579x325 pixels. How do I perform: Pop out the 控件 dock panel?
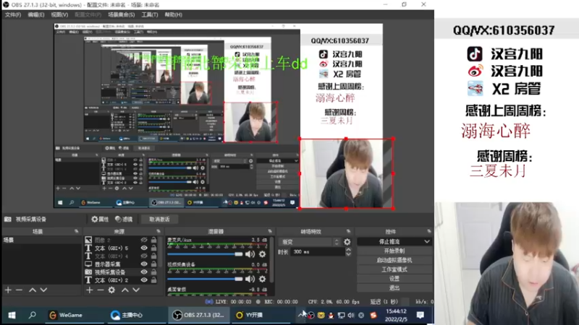coord(429,231)
